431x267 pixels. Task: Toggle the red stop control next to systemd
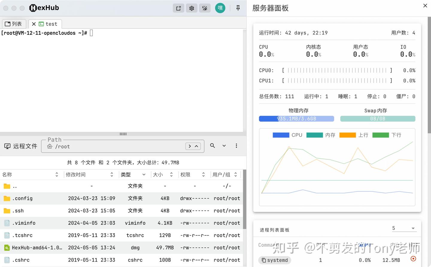click(x=413, y=259)
